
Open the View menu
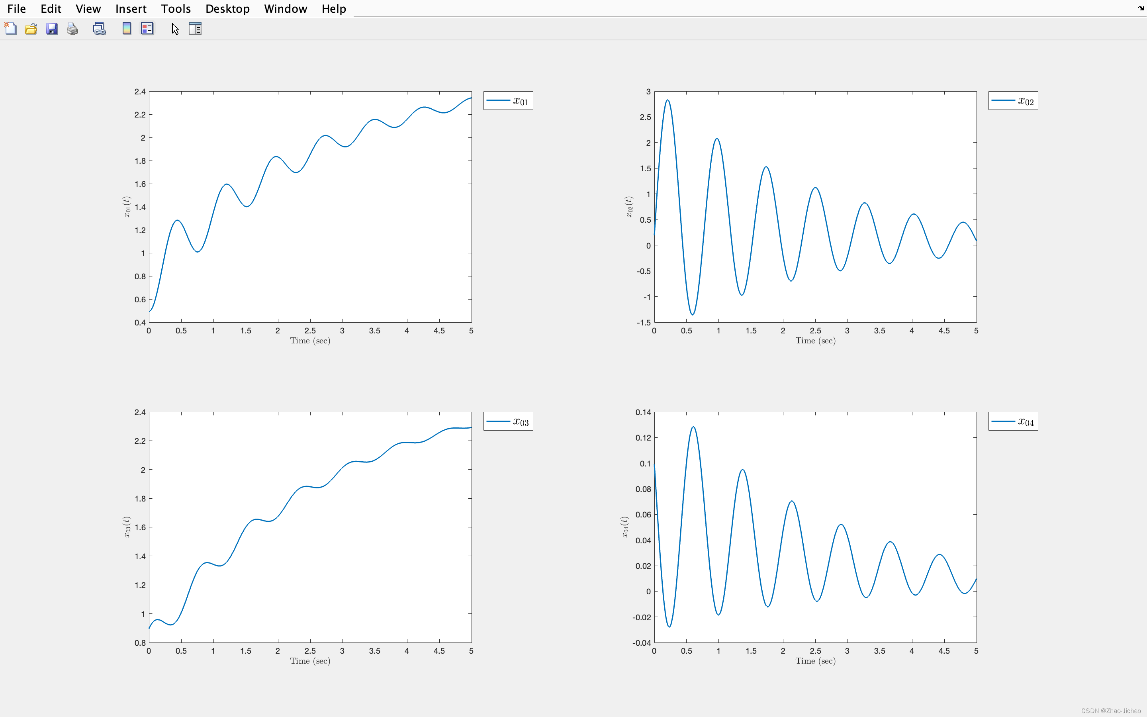tap(88, 8)
